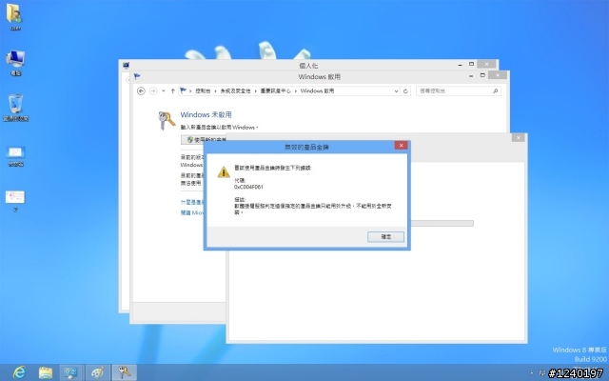The width and height of the screenshot is (609, 381).
Task: Close the product key entry window behind dialog
Action: [518, 138]
